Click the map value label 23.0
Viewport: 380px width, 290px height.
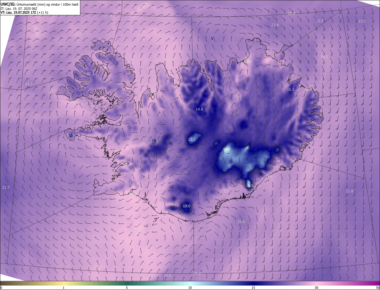pos(362,21)
